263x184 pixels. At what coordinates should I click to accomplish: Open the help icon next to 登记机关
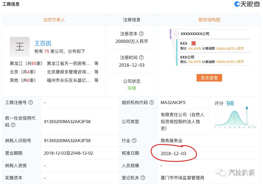(143, 178)
